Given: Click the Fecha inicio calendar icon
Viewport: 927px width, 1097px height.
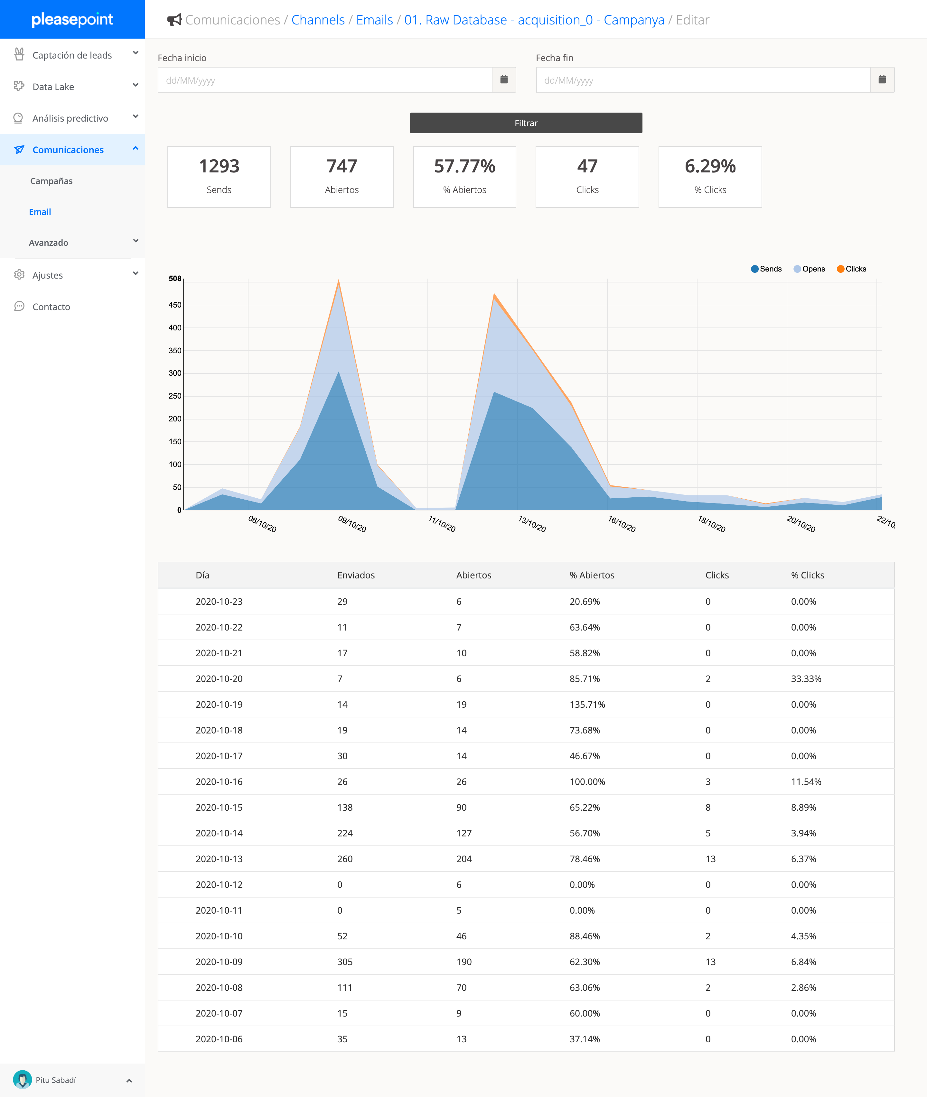Looking at the screenshot, I should 503,80.
